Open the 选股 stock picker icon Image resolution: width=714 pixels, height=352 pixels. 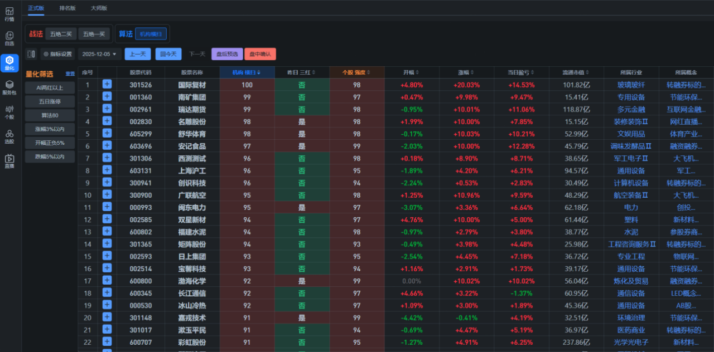click(9, 136)
